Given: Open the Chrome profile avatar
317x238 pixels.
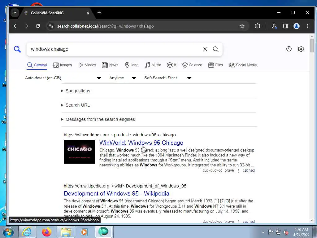Looking at the screenshot, I should tap(296, 26).
